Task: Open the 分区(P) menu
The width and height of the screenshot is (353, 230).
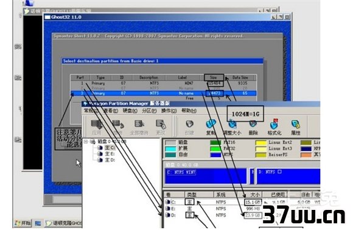Action: pyautogui.click(x=149, y=111)
